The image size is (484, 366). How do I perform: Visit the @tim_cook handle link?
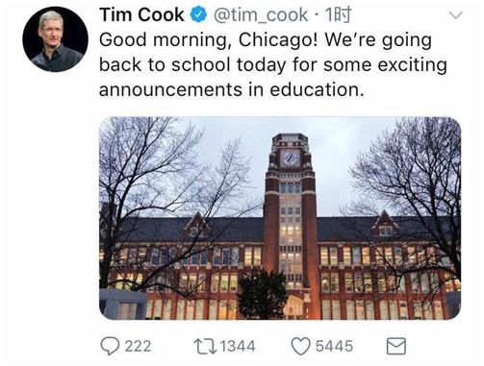tap(260, 15)
